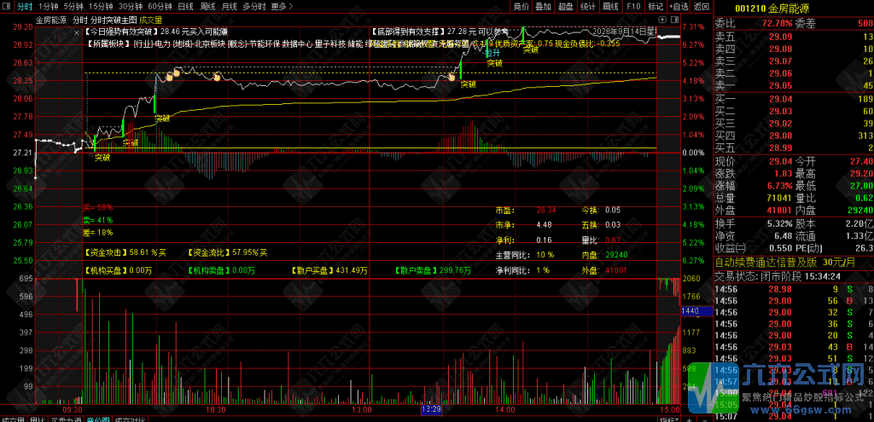Switch to 15分钟 chart
This screenshot has width=874, height=422.
101,7
